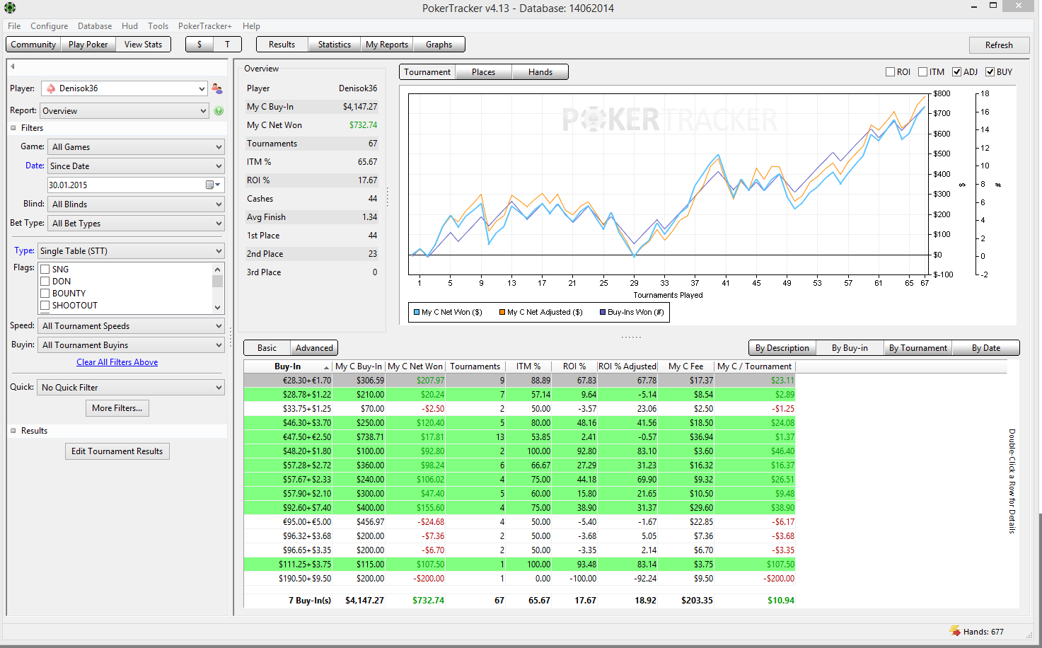Click the green icon next to Report dropdown
1042x648 pixels.
tap(219, 111)
